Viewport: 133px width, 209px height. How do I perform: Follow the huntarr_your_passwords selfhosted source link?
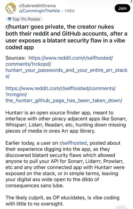[66, 67]
